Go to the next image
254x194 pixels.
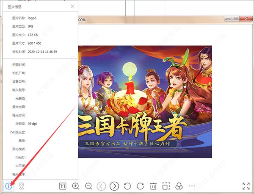[x=114, y=186]
